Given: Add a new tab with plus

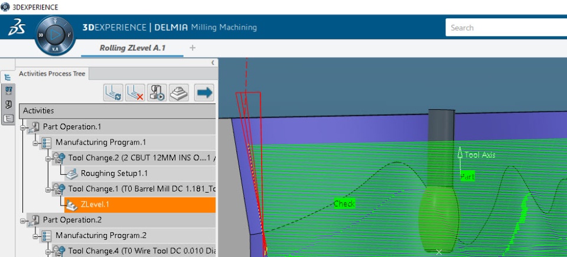Looking at the screenshot, I should [x=193, y=48].
